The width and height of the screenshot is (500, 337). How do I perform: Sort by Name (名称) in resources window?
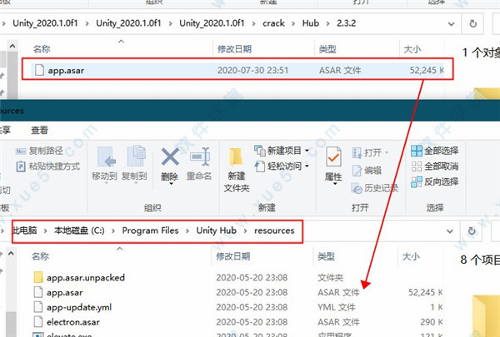point(41,256)
